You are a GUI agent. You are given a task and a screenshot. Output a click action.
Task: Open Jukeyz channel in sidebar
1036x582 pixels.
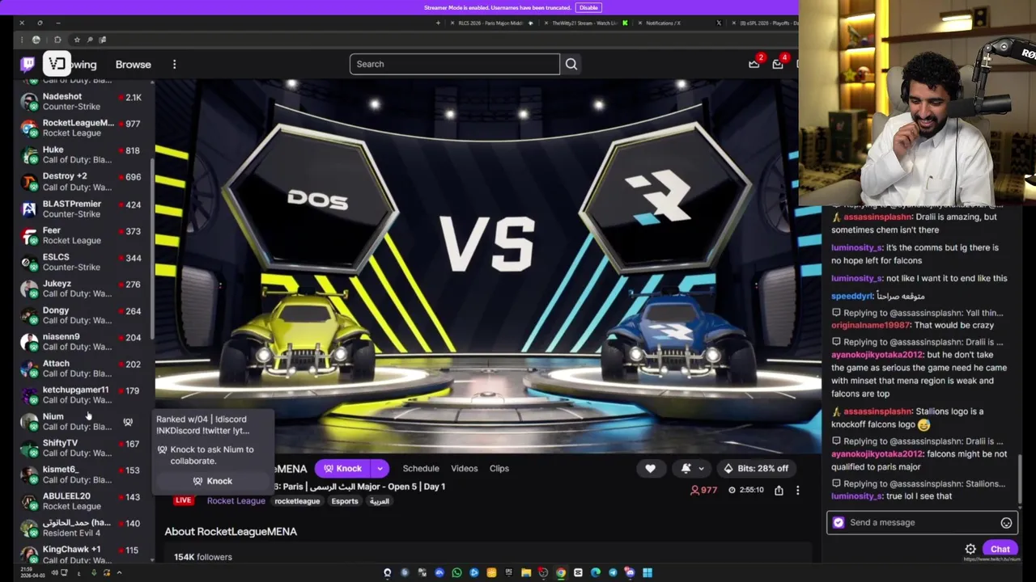pyautogui.click(x=81, y=289)
